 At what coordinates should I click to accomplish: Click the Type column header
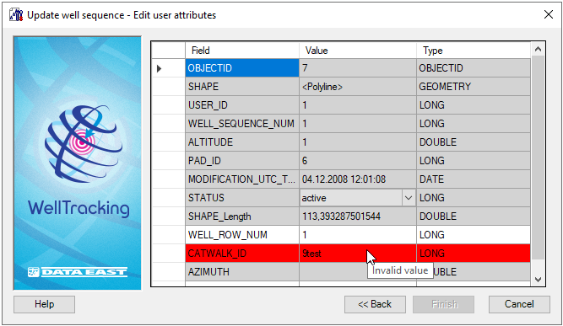coord(474,51)
